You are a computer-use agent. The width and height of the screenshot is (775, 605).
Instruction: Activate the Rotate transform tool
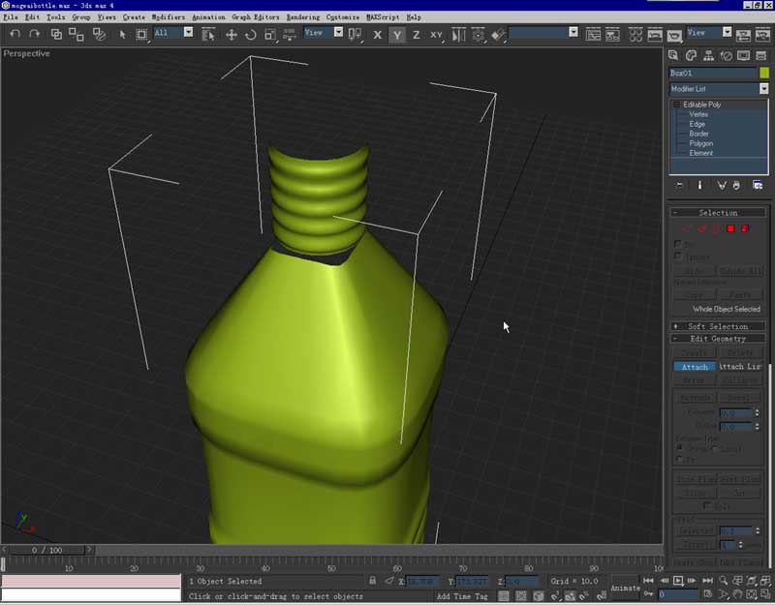250,34
